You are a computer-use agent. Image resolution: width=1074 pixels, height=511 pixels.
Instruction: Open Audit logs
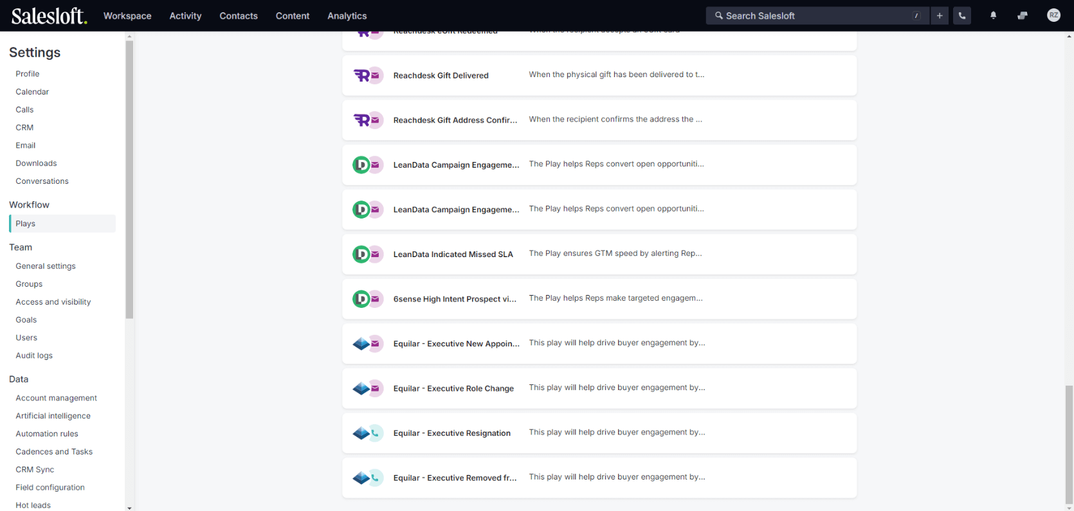coord(34,355)
